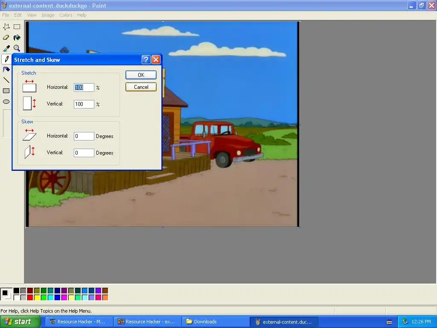Open the Downloads taskbar window
Screen dimensions: 437x328
click(x=216, y=322)
